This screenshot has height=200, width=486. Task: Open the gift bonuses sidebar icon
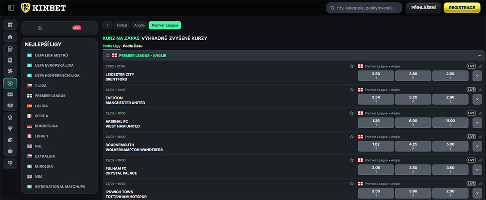point(10,25)
